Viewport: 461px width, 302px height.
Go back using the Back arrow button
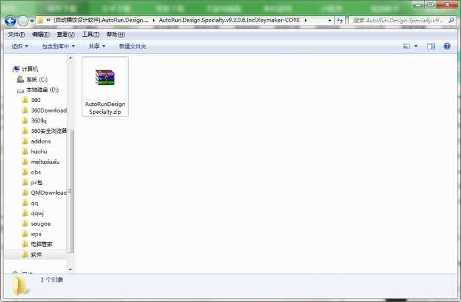point(11,20)
